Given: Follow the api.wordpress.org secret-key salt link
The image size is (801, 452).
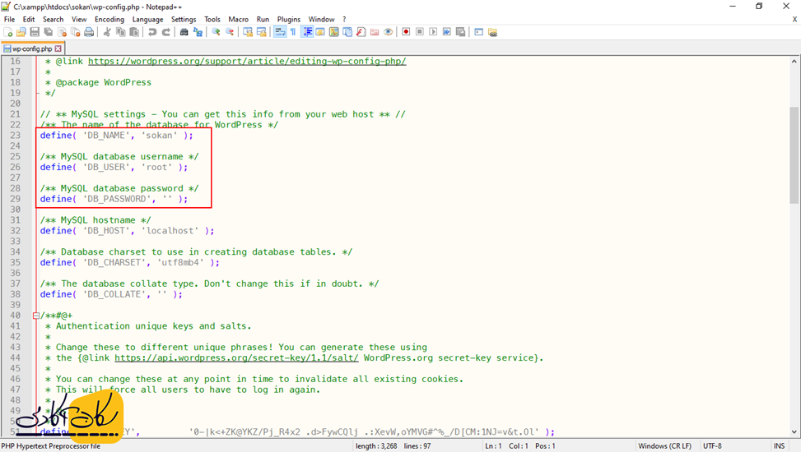Looking at the screenshot, I should coord(236,357).
